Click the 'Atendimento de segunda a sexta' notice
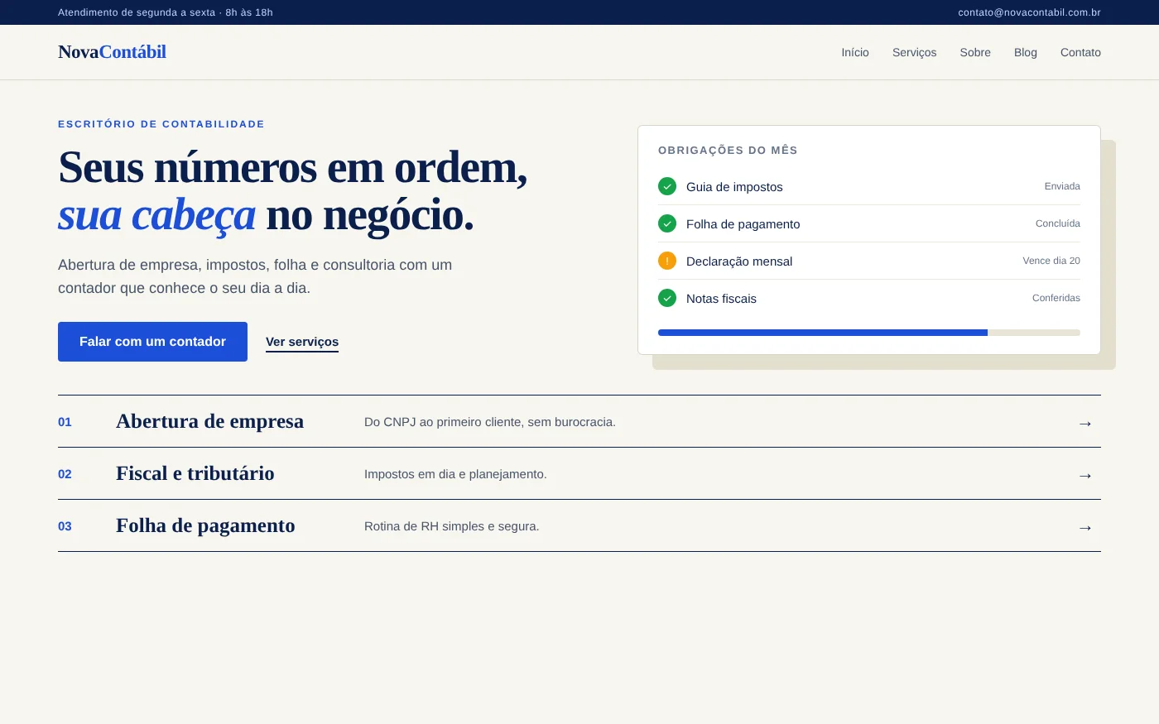 click(x=166, y=12)
